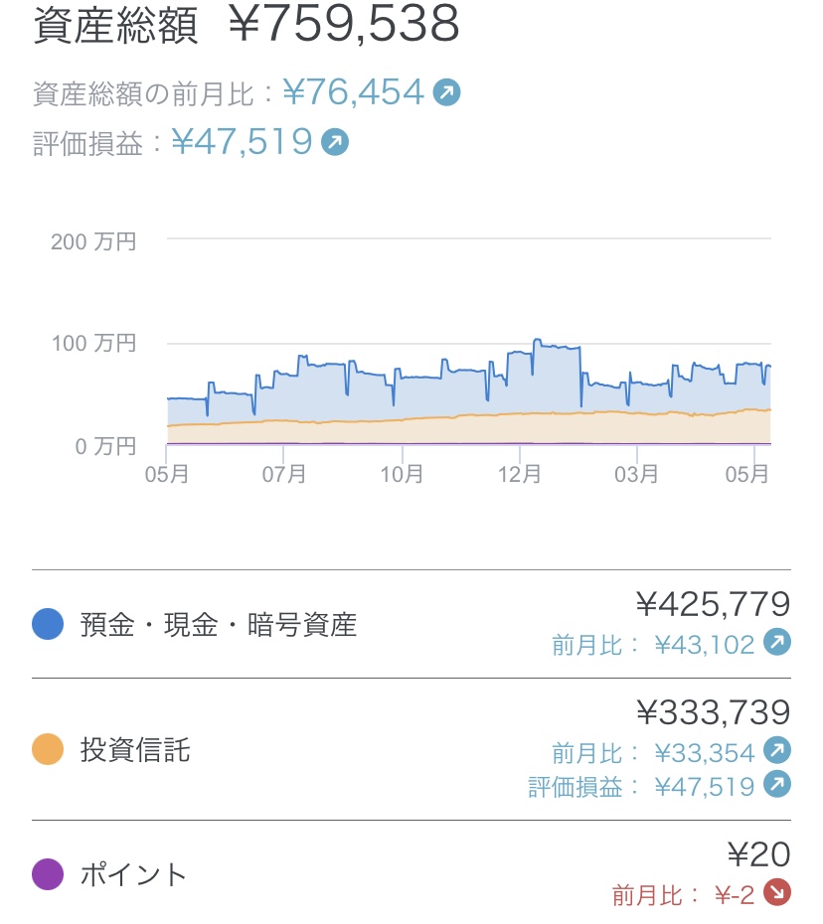Tap the 資産総額の前月比 amount ¥76,454
This screenshot has width=823, height=924.
[x=354, y=93]
